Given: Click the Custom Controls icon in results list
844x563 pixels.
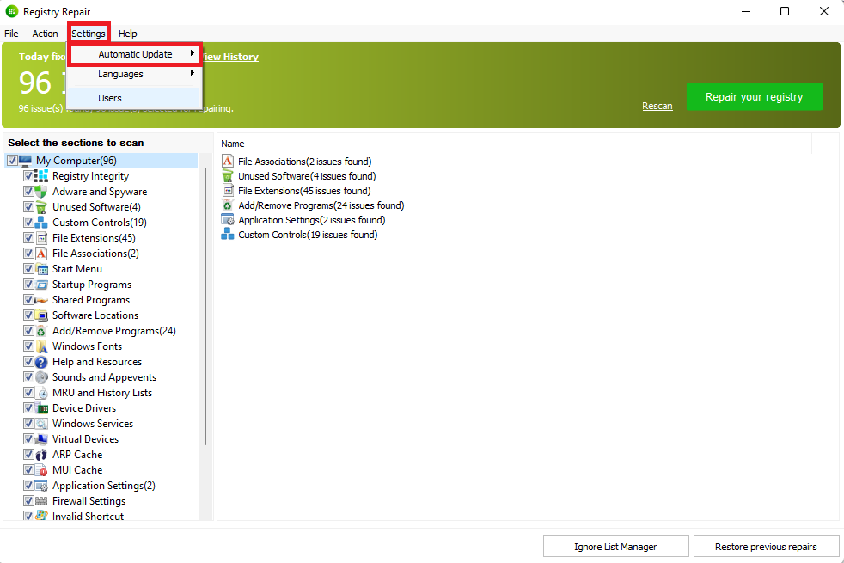Looking at the screenshot, I should [x=228, y=235].
